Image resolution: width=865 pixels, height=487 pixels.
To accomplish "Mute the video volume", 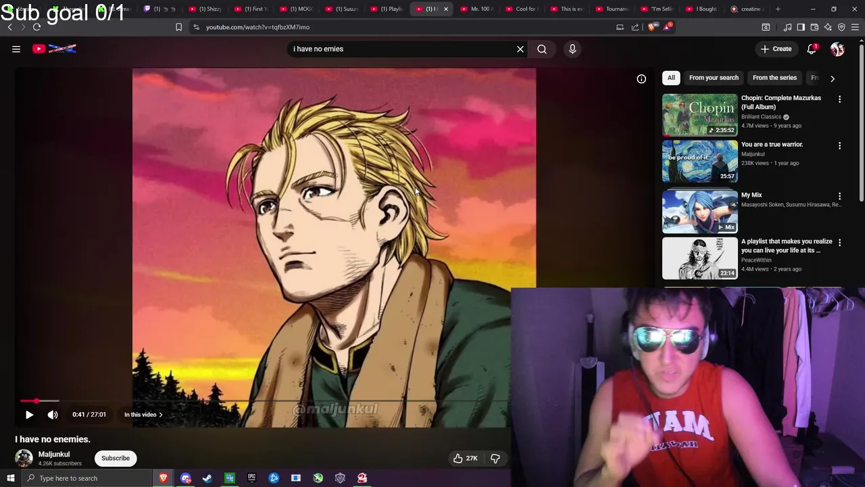I will (x=53, y=415).
